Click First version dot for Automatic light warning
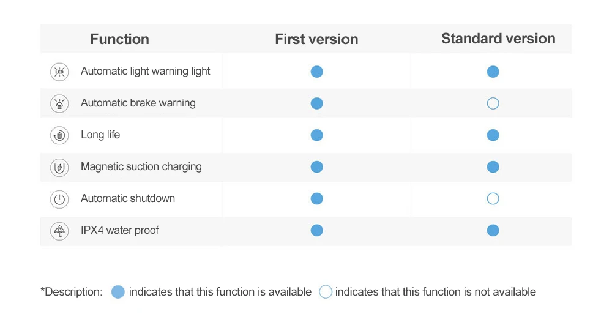Screen dimensions: 612x325 pos(316,72)
